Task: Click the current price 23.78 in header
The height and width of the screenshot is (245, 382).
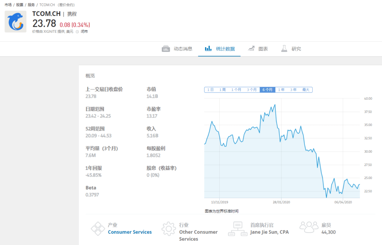Action: pyautogui.click(x=44, y=23)
